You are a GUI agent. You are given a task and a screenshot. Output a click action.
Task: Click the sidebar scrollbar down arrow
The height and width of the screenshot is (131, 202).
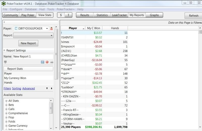click(56, 128)
